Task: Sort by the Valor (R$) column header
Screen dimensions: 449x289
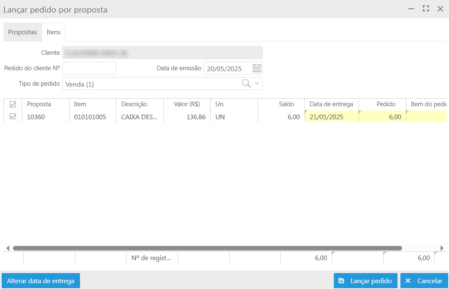Action: point(187,104)
